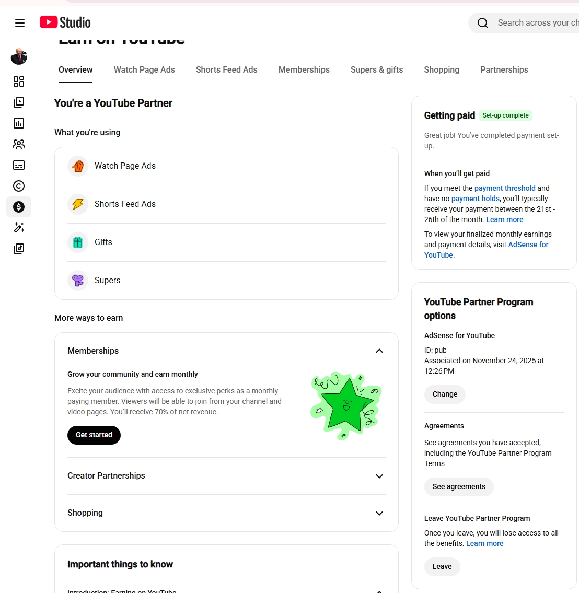Open Analytics via sidebar chart icon
This screenshot has width=579, height=593.
click(x=19, y=123)
